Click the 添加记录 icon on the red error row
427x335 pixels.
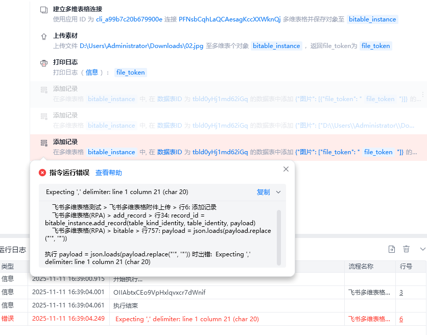44,142
